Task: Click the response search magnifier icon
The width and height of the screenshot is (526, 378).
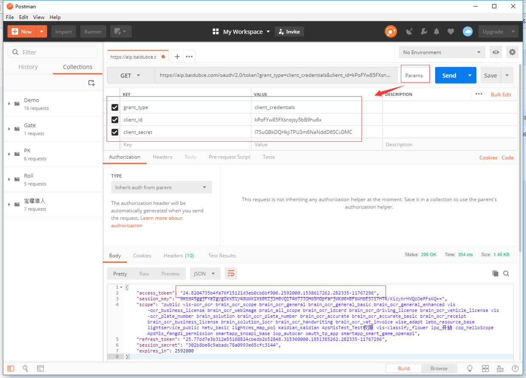Action: tap(506, 274)
